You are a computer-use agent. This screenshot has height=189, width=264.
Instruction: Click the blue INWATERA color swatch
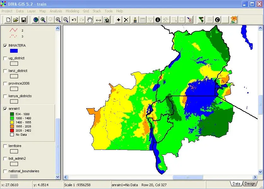pos(14,51)
